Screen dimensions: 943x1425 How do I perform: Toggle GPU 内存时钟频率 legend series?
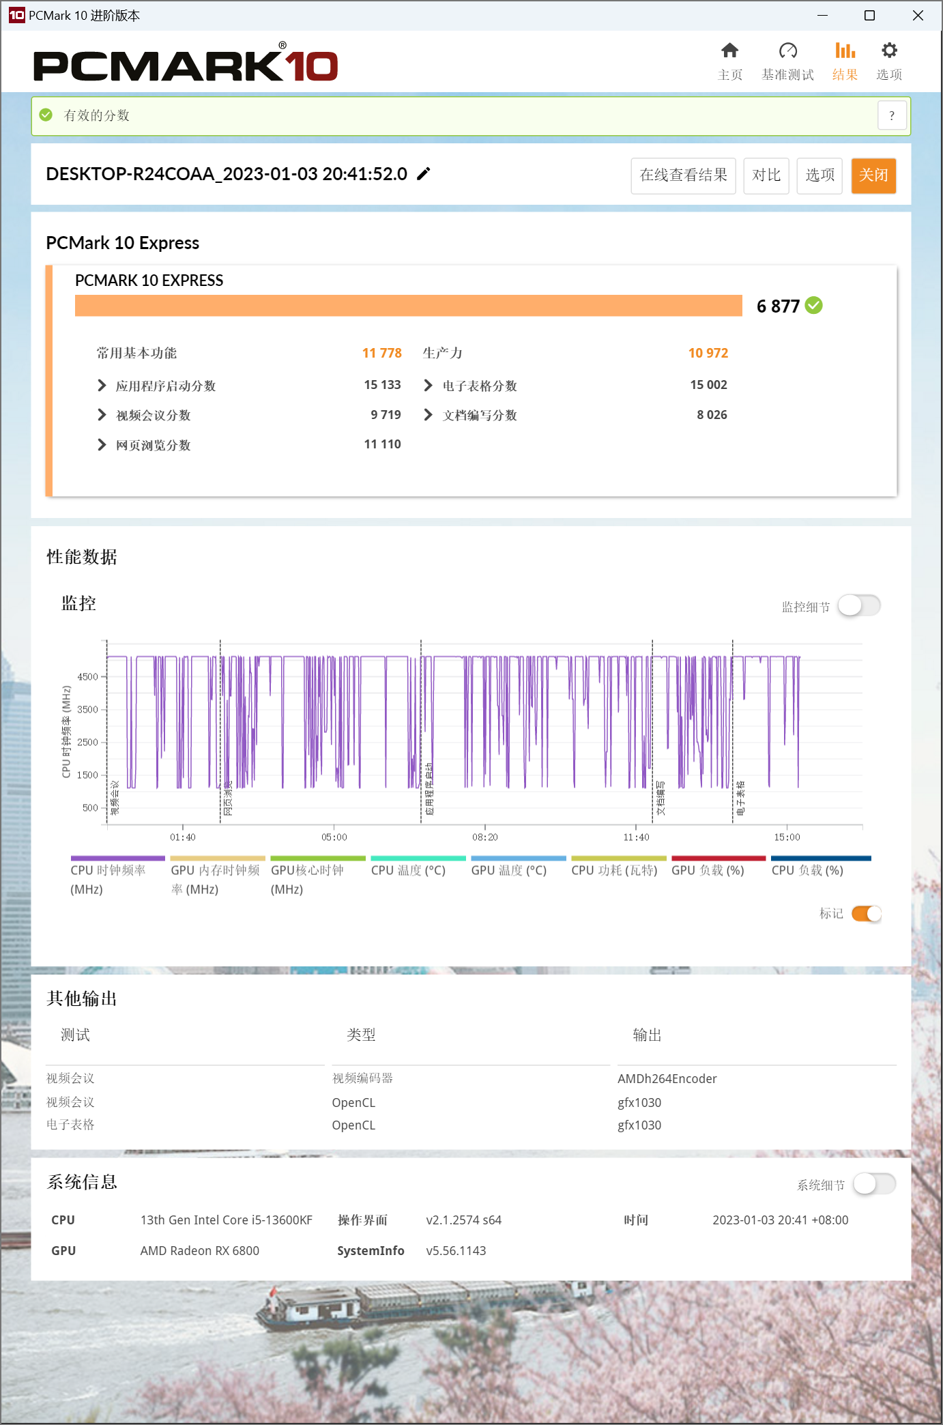pyautogui.click(x=218, y=876)
